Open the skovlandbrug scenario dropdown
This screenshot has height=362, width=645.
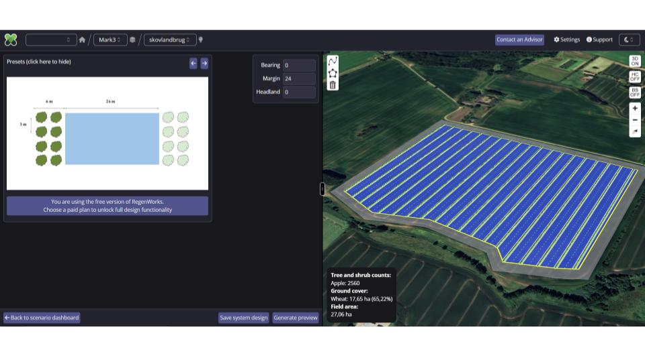(170, 40)
